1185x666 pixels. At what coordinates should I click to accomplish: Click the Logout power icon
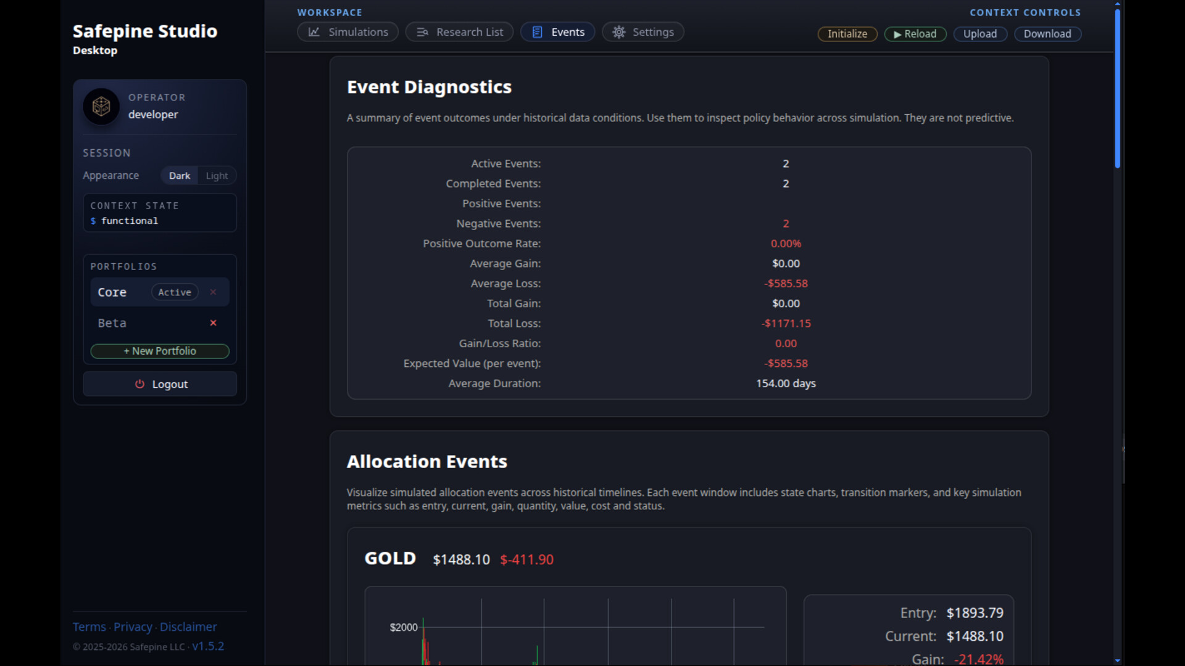pyautogui.click(x=139, y=384)
